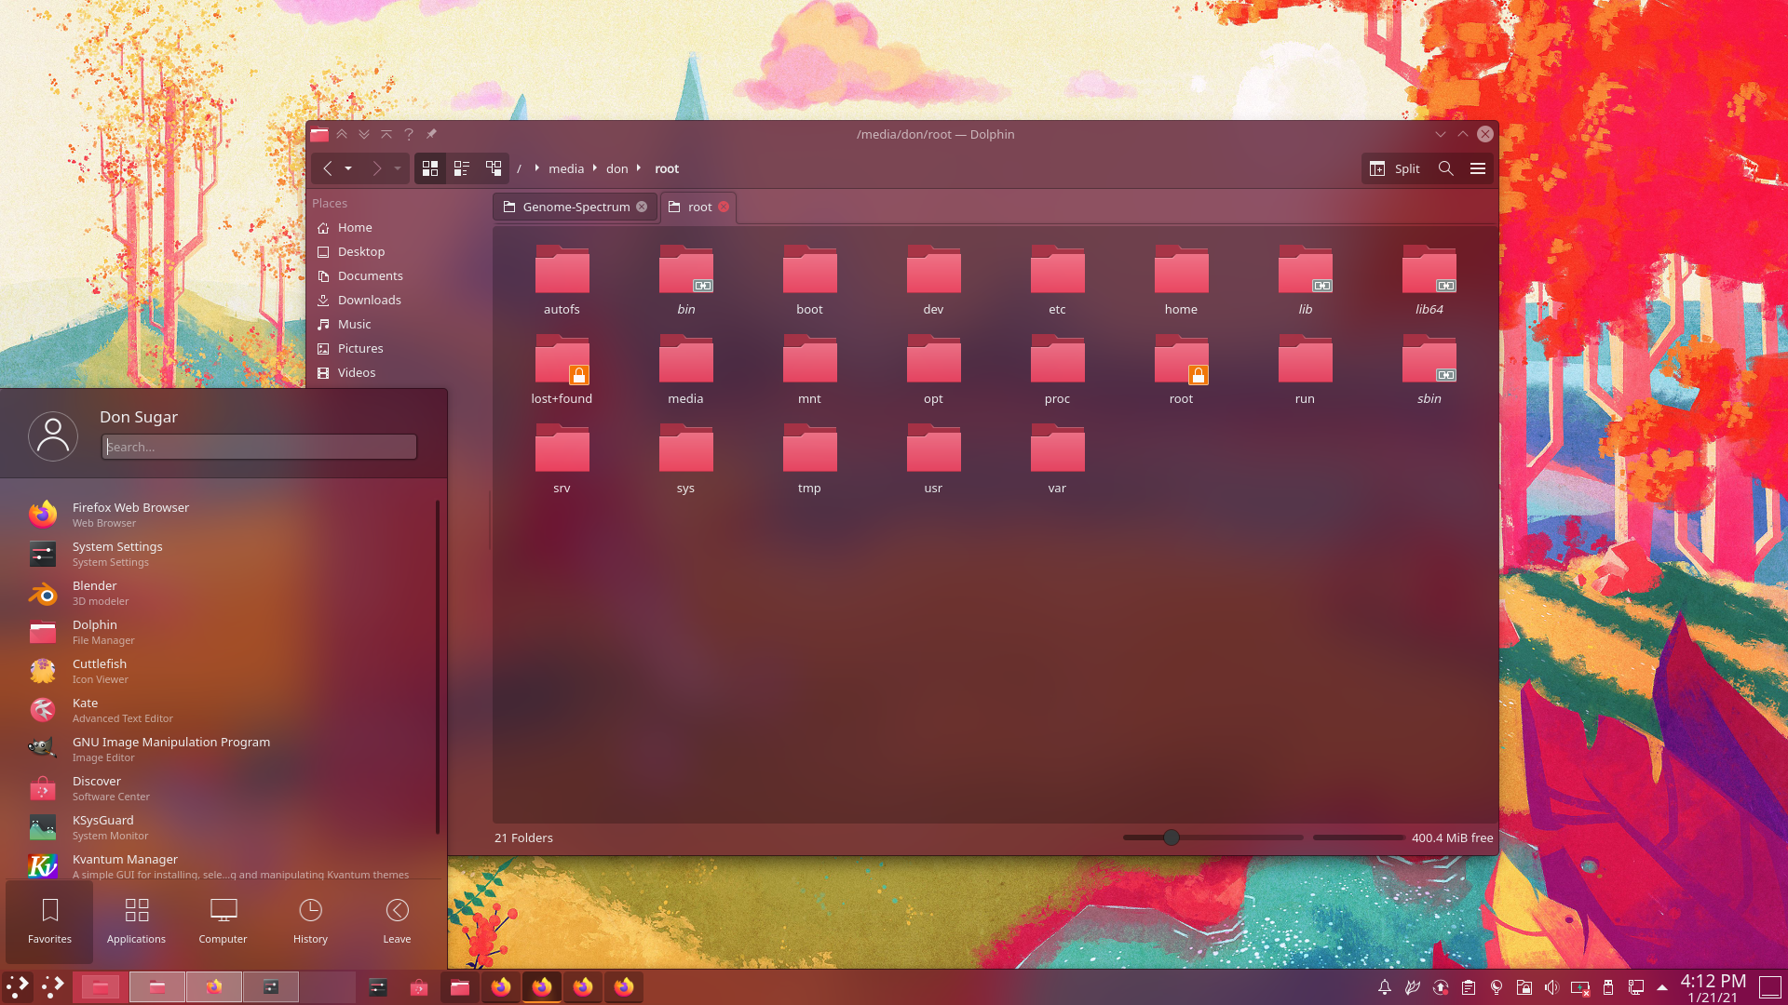Select the lib64 symlink folder
This screenshot has height=1005, width=1788.
[x=1429, y=279]
